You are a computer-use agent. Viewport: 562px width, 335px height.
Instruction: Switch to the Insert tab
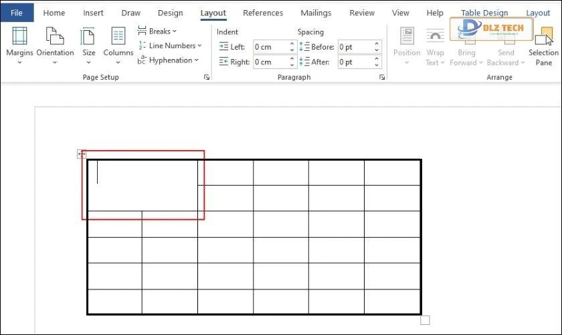(93, 13)
